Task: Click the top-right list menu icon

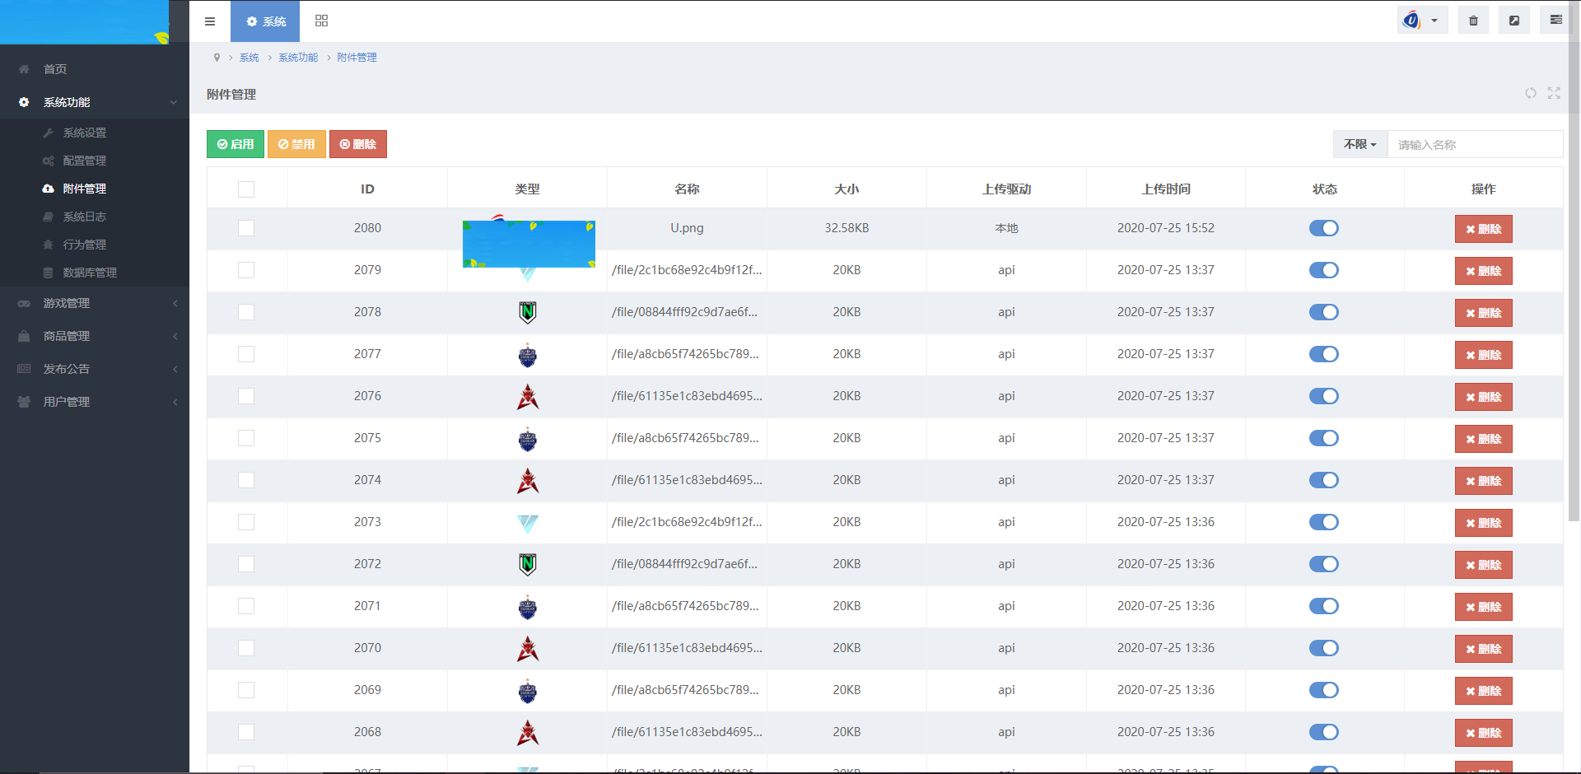Action: click(1555, 21)
